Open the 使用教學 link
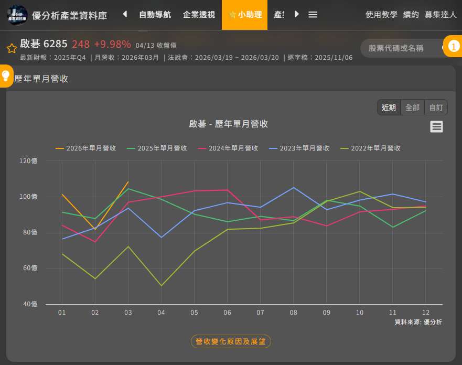 381,15
